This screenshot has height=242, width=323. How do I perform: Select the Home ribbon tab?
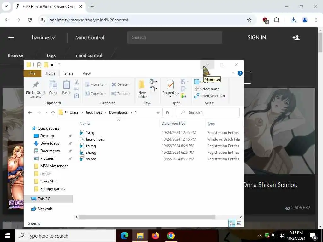point(50,73)
